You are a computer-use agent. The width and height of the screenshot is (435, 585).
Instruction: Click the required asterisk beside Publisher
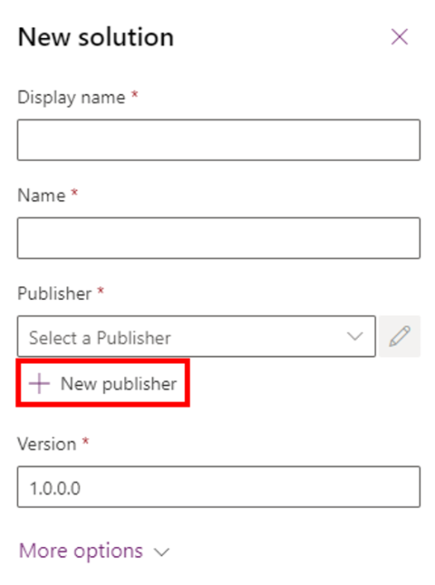(x=101, y=291)
